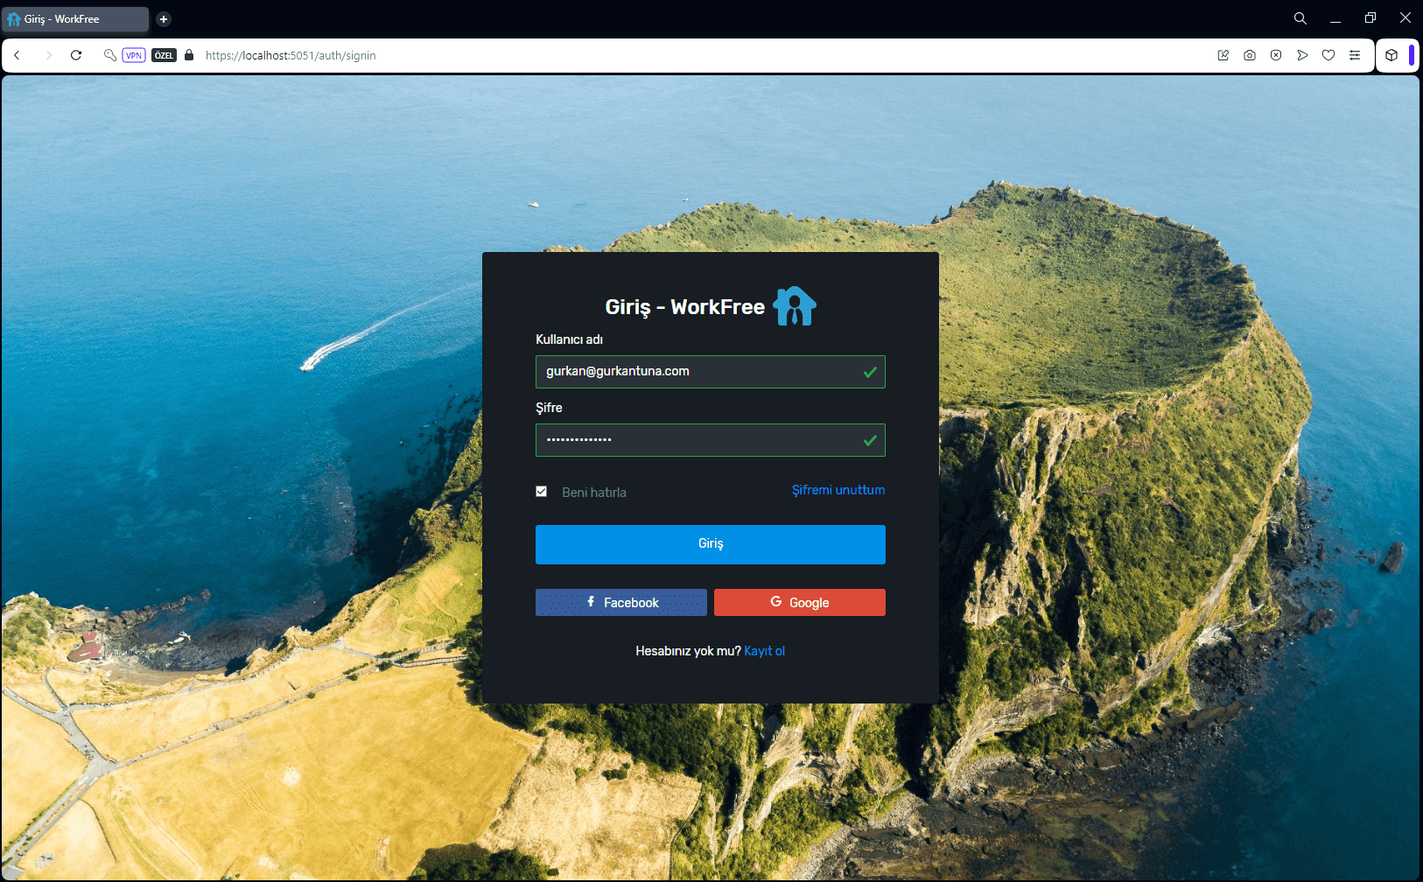1423x882 pixels.
Task: Open the snapshot camera tool
Action: coord(1250,55)
